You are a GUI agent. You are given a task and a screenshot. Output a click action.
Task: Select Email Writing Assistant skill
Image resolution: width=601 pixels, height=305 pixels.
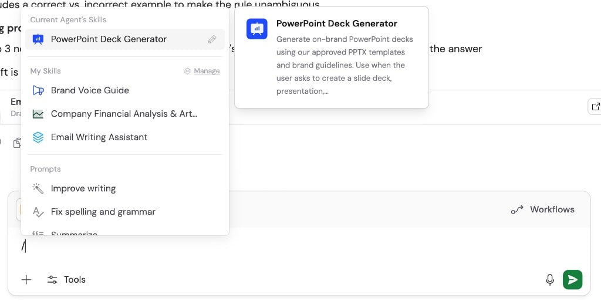(x=125, y=137)
